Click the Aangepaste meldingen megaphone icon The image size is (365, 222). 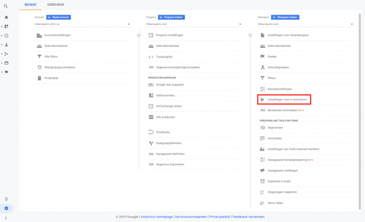coord(262,171)
